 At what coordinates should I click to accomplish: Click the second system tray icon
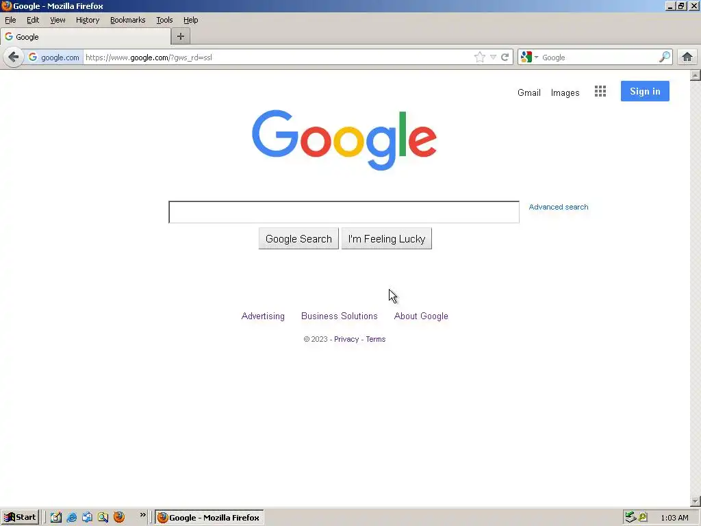pos(643,517)
